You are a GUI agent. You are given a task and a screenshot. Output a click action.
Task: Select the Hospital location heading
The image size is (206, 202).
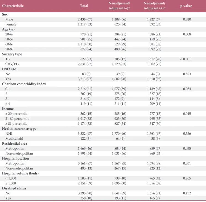point(15,159)
